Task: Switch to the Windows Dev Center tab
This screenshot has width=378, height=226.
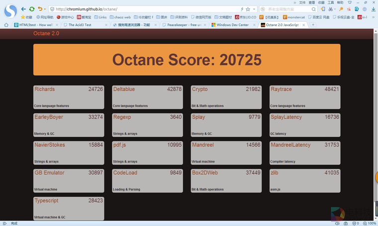Action: tap(232, 24)
